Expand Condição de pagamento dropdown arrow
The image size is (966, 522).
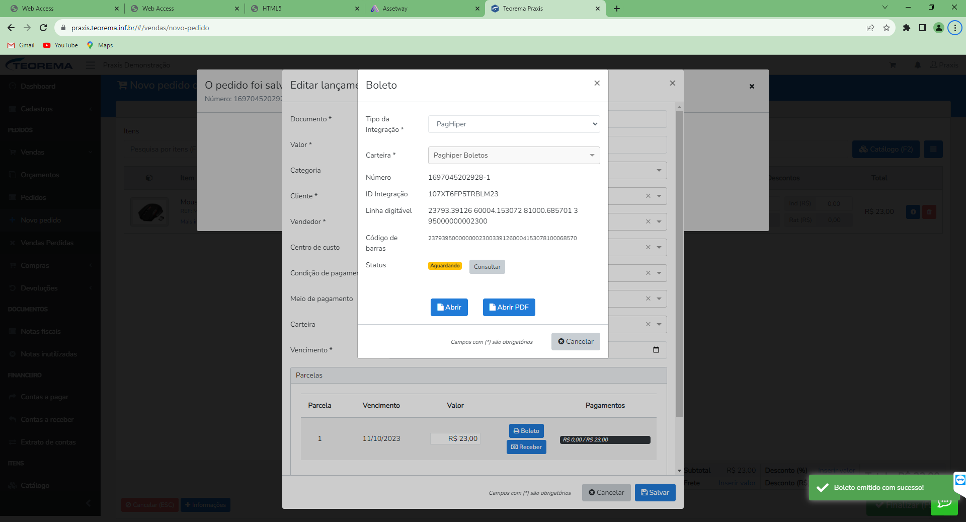(x=659, y=273)
